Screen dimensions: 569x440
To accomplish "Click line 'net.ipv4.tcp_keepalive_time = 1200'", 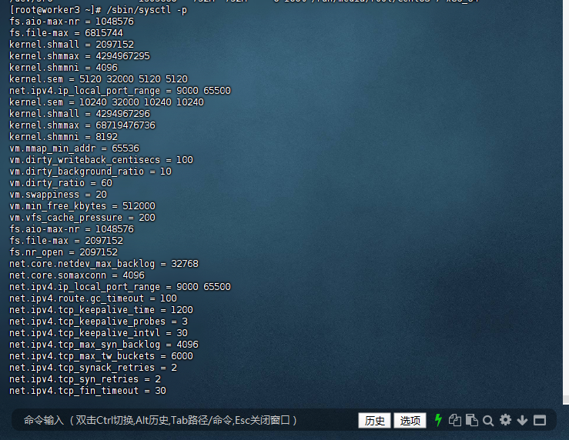I will 101,310.
